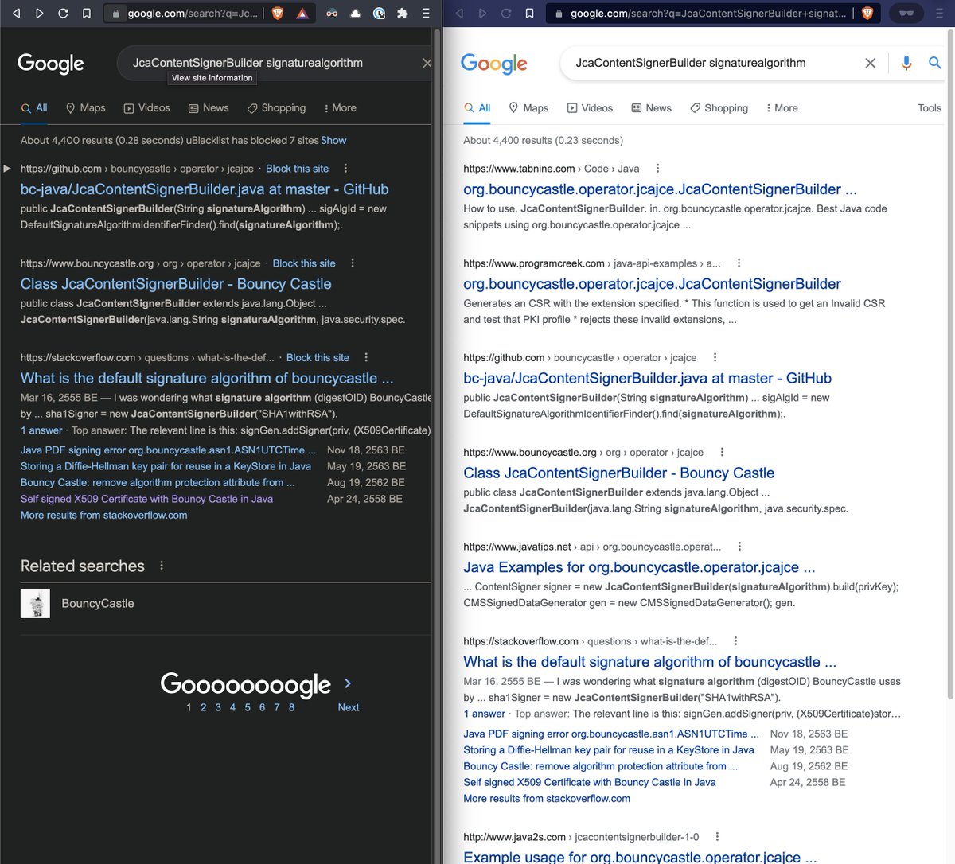
Task: Reload page in right browser window
Action: [506, 13]
